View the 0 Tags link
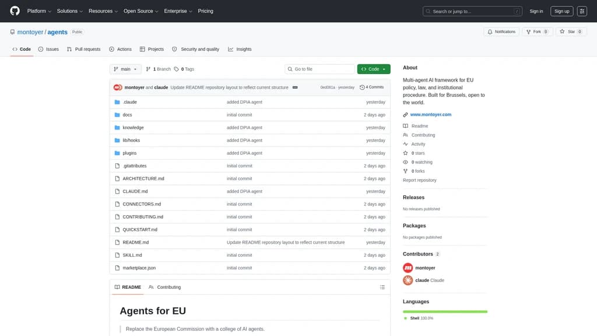Viewport: 597px width, 336px height. (184, 69)
